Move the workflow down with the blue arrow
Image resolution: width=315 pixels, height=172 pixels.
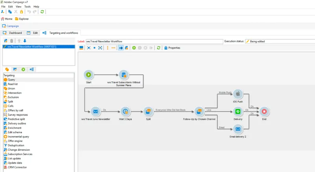tap(25, 41)
